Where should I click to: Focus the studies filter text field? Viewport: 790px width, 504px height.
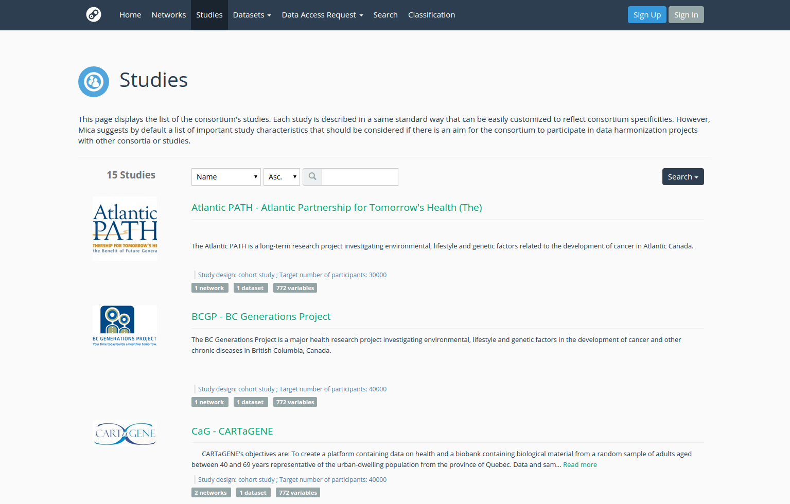(360, 177)
